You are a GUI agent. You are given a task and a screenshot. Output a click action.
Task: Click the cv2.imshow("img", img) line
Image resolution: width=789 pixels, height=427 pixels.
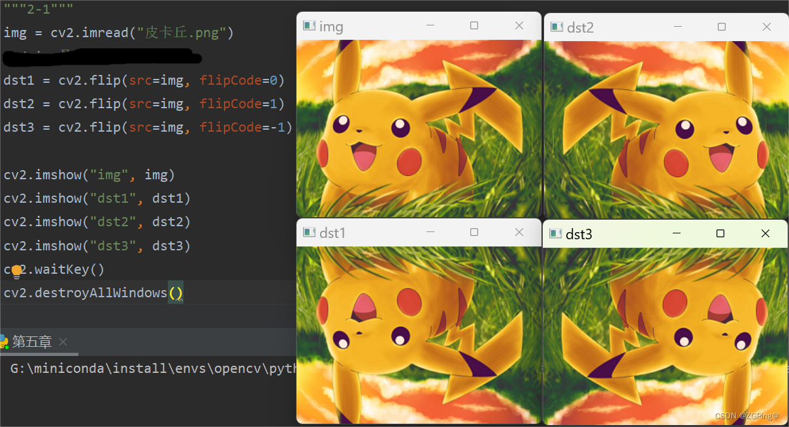[x=89, y=175]
